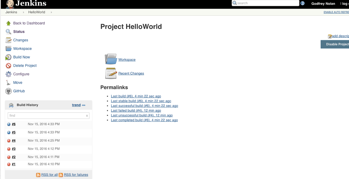
Task: Open Changes in the side menu
Action: click(21, 40)
